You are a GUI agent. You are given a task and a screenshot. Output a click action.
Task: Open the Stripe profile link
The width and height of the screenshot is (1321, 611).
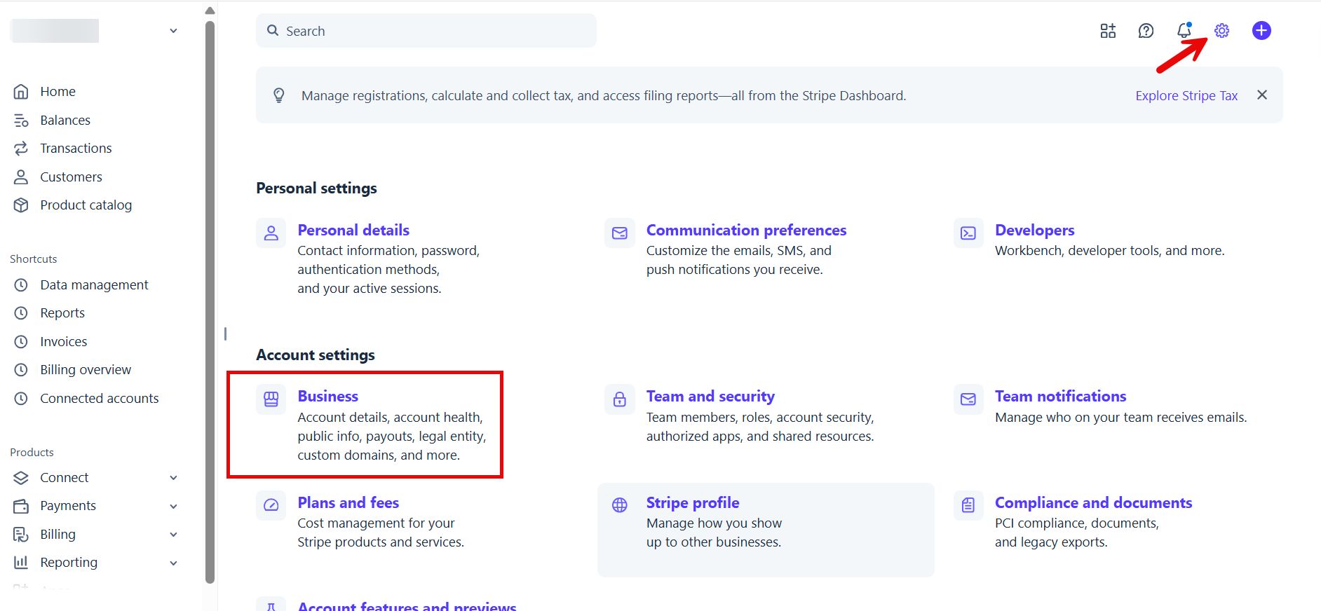tap(693, 502)
